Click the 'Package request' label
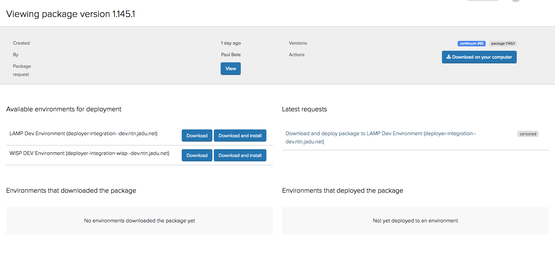Screen dimensions: 555x267 point(22,70)
